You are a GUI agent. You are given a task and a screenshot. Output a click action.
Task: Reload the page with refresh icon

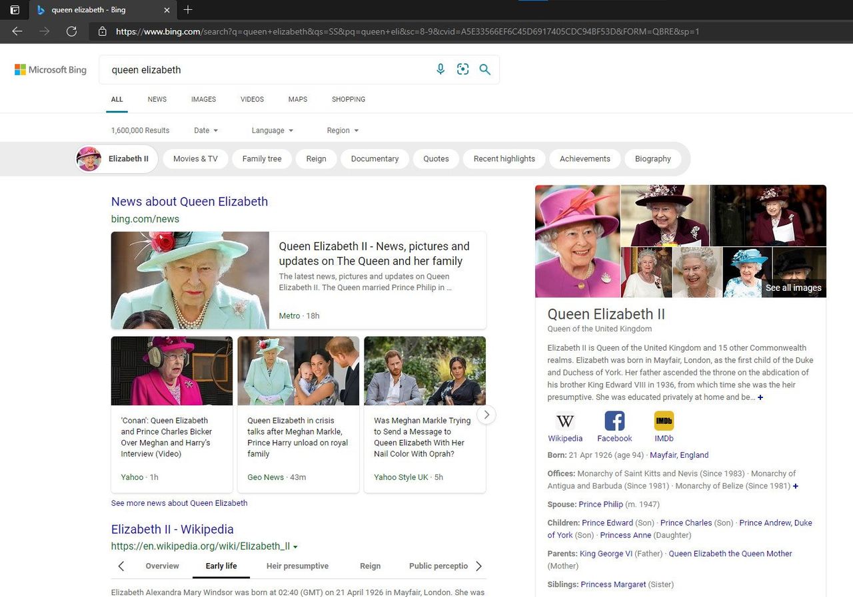point(71,31)
